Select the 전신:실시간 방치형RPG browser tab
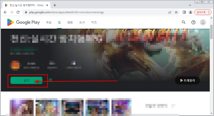 [26, 5]
